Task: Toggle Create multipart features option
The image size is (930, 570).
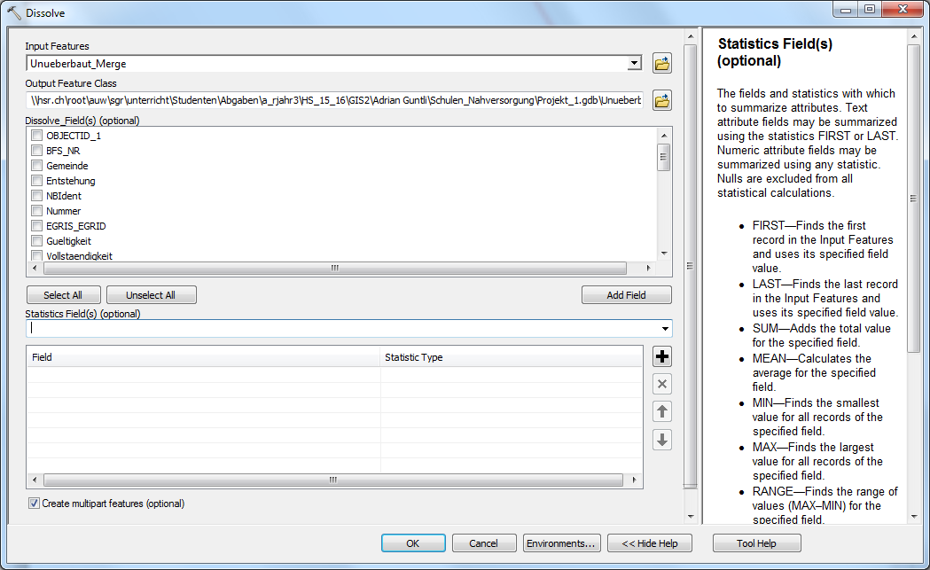Action: tap(35, 504)
